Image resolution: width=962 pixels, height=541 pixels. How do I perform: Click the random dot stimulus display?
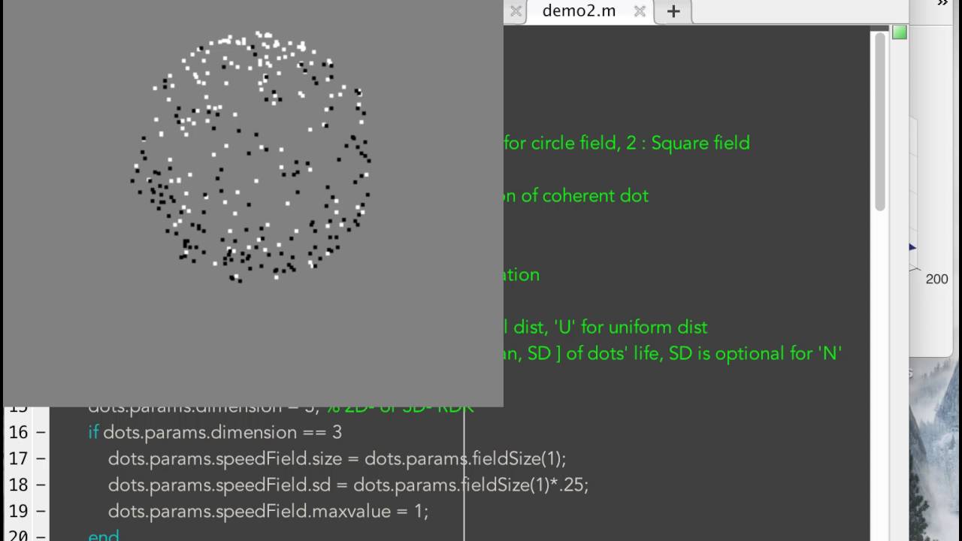(253, 203)
